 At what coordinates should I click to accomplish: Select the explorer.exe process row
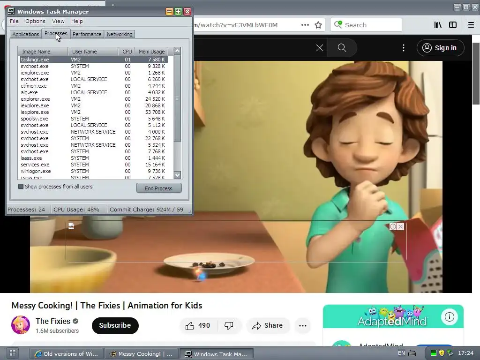tap(94, 99)
